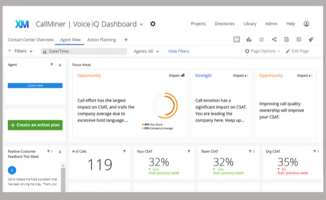Click Impact bars icon on first Opportunity card

pos(182,75)
